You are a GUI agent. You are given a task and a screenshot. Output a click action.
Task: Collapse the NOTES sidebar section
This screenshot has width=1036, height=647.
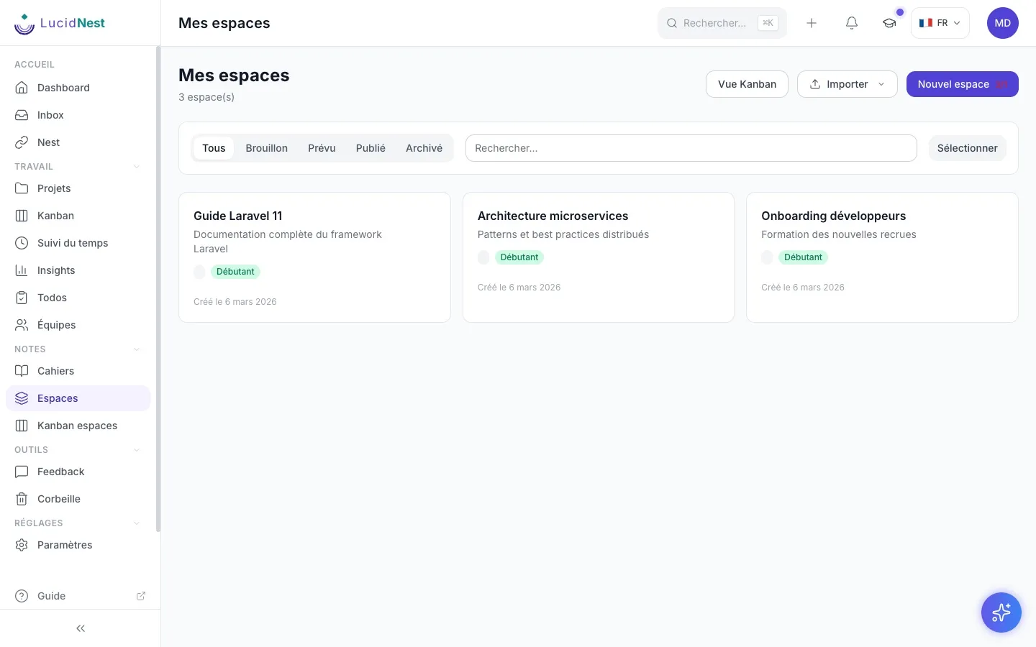point(137,349)
